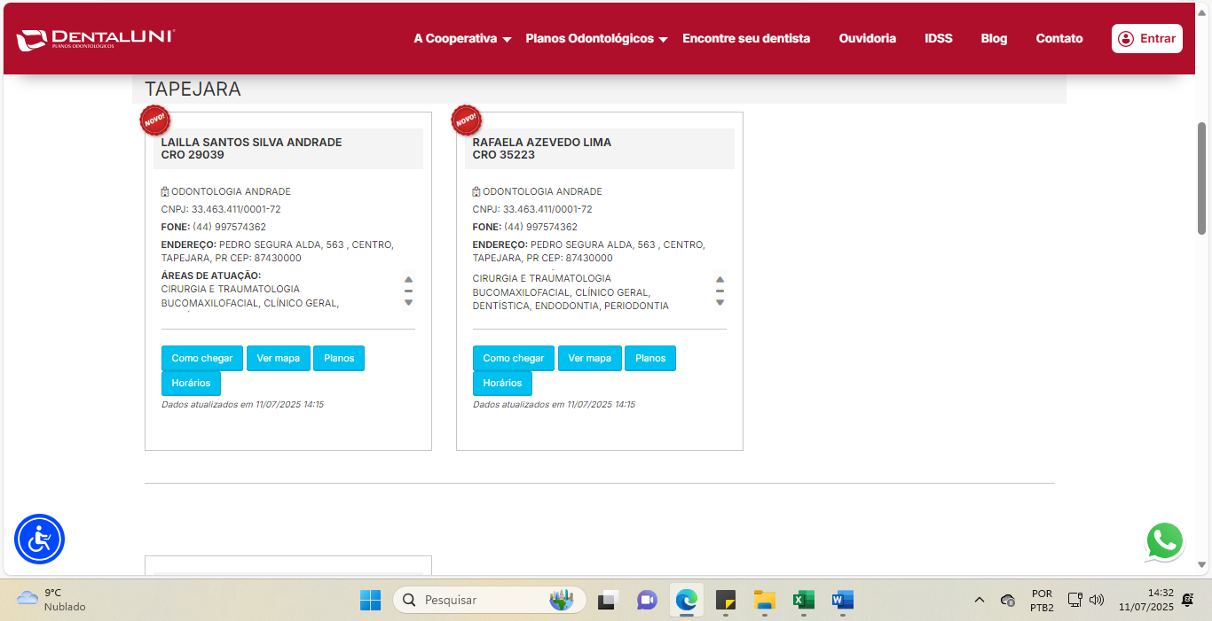
Task: Click the OneDrive cloud tray icon
Action: [1007, 600]
